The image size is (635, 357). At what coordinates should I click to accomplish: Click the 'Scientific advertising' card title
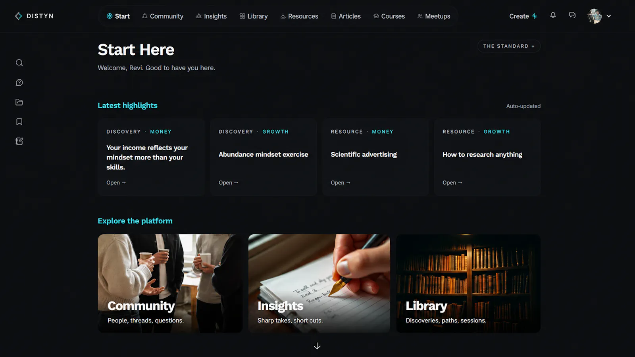(x=364, y=154)
